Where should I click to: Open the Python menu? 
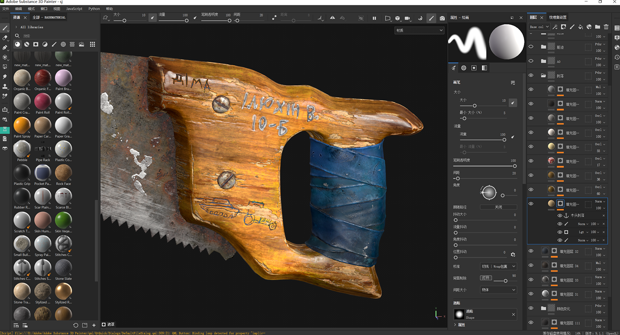tap(94, 9)
